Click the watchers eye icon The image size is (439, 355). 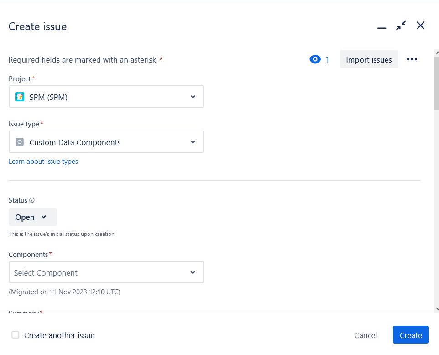315,59
